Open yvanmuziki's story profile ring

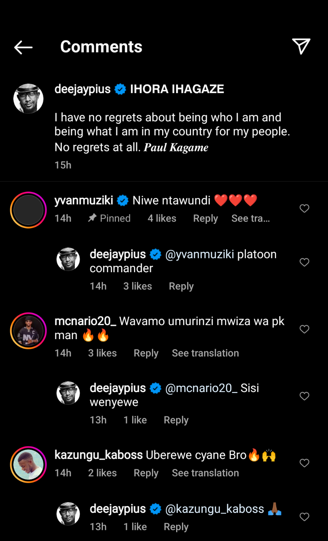point(28,210)
